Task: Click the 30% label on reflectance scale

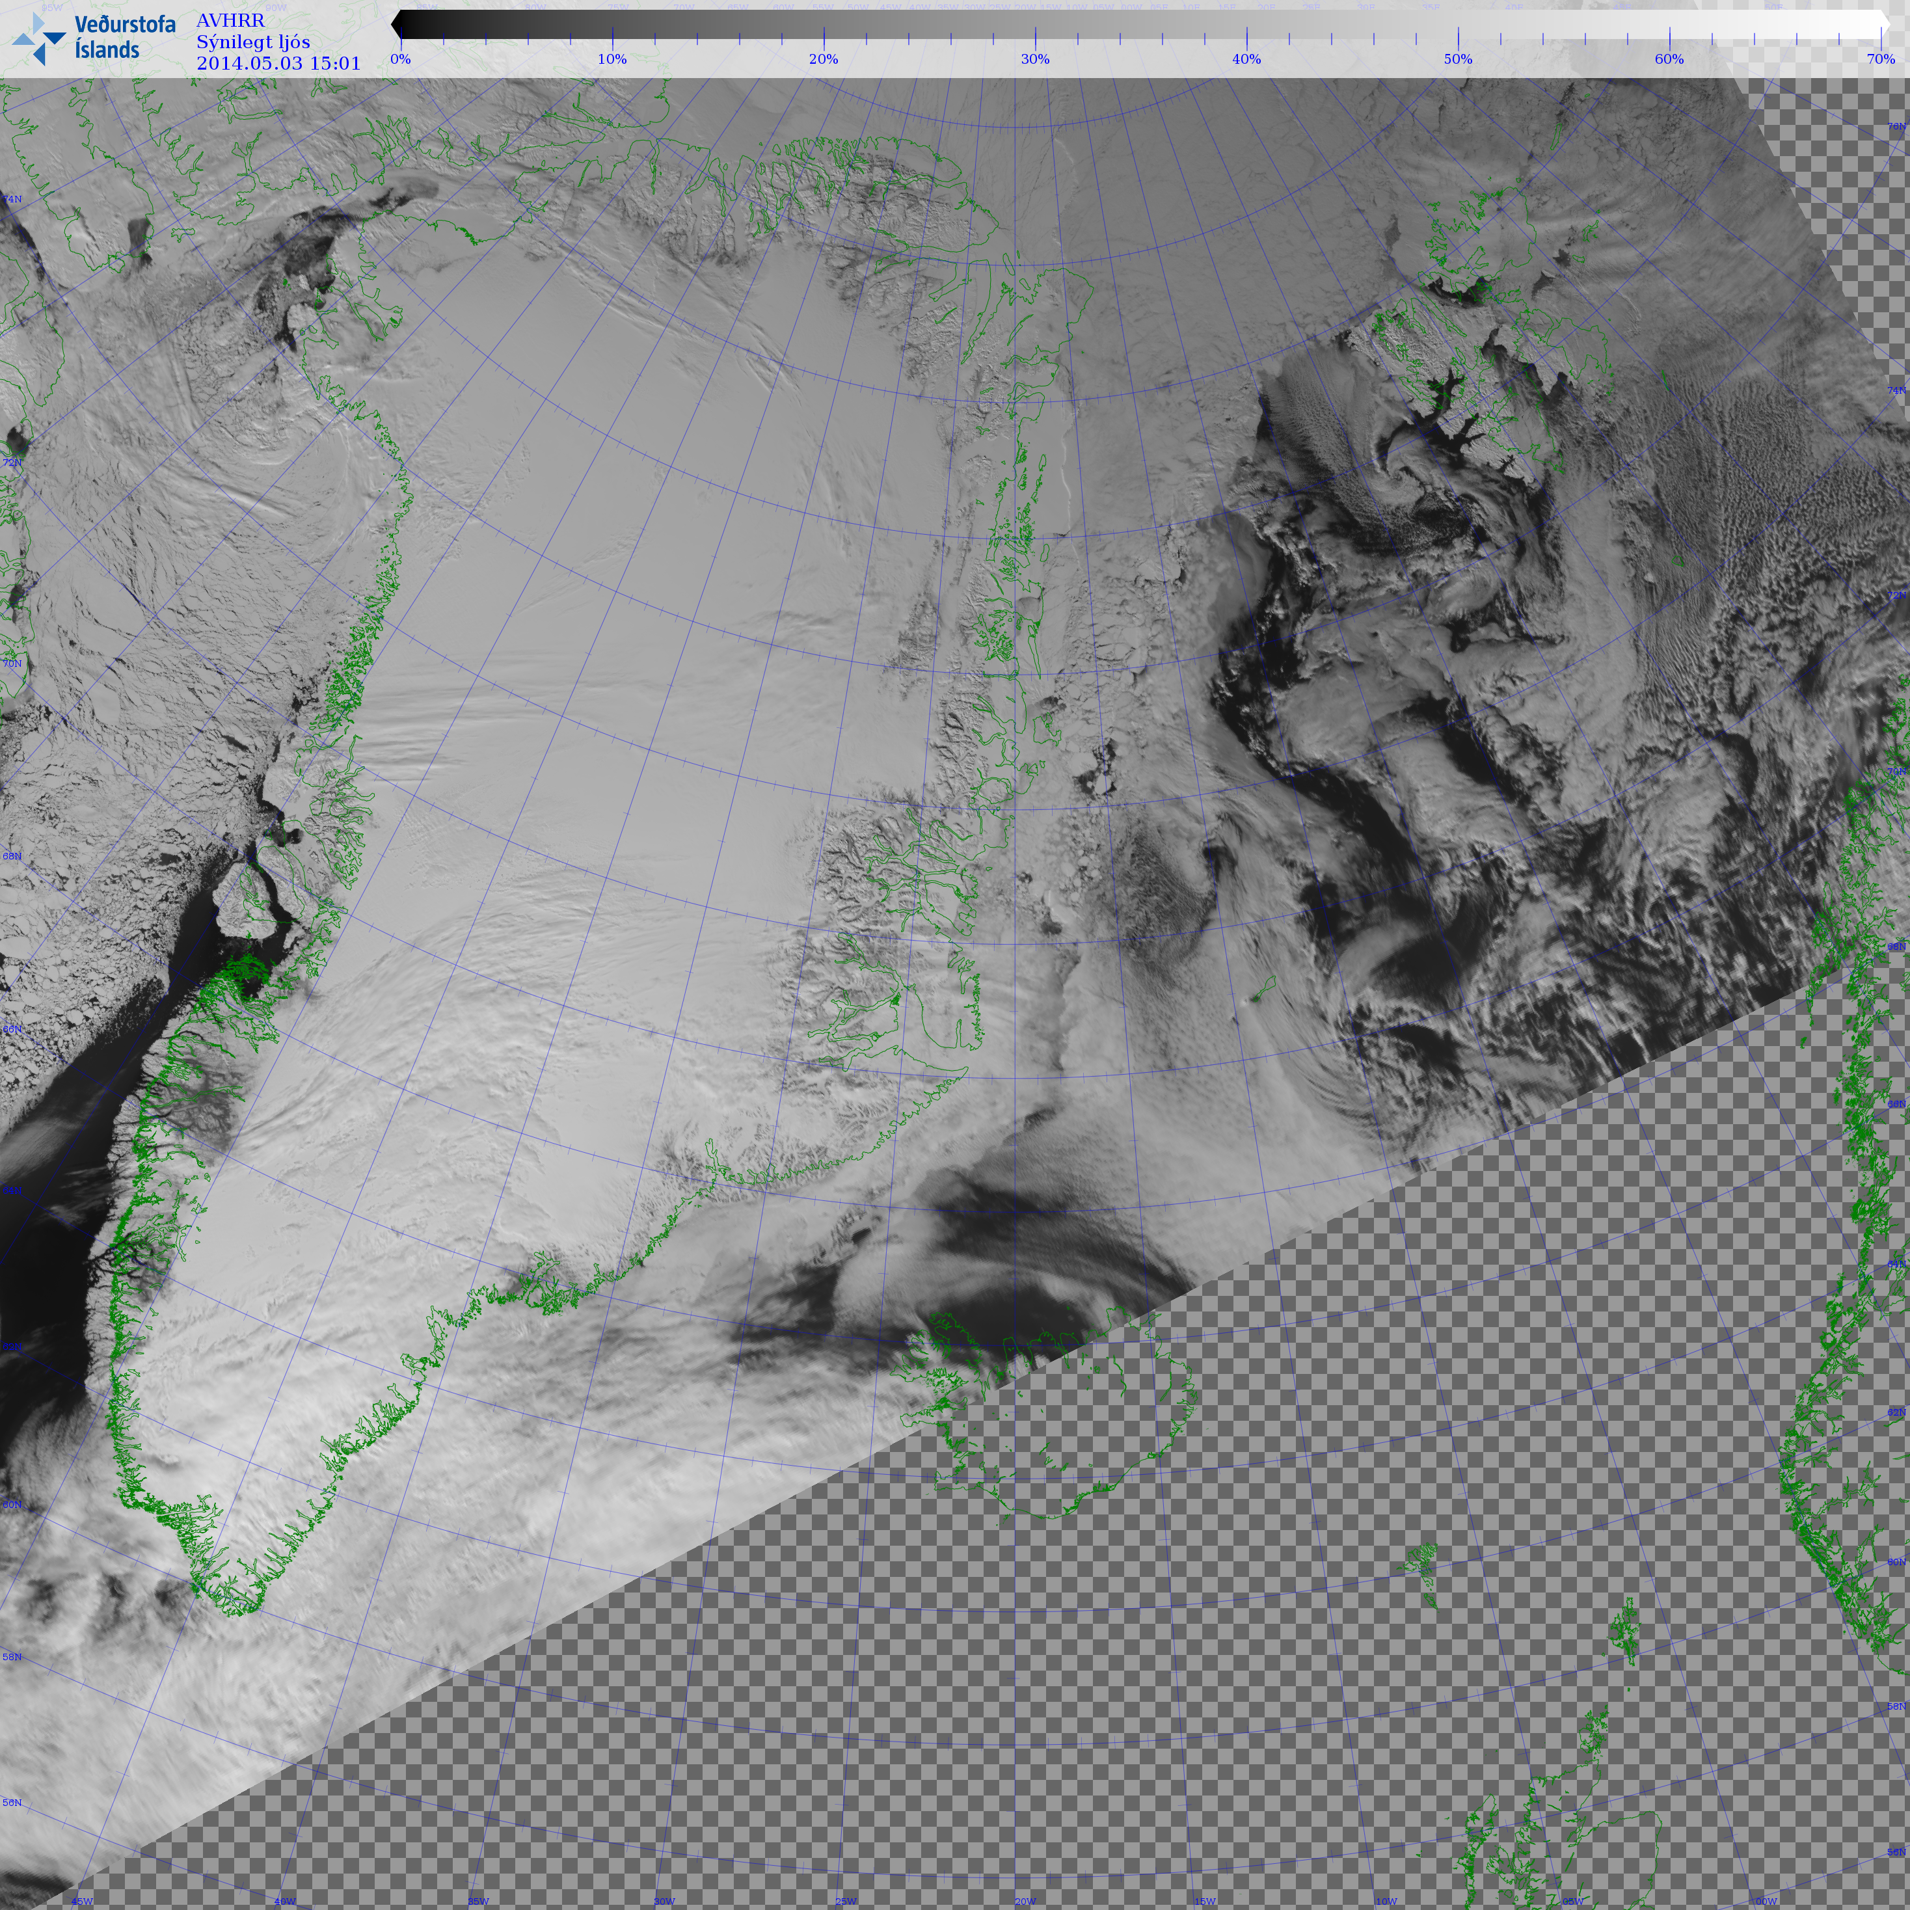Action: pyautogui.click(x=1035, y=59)
